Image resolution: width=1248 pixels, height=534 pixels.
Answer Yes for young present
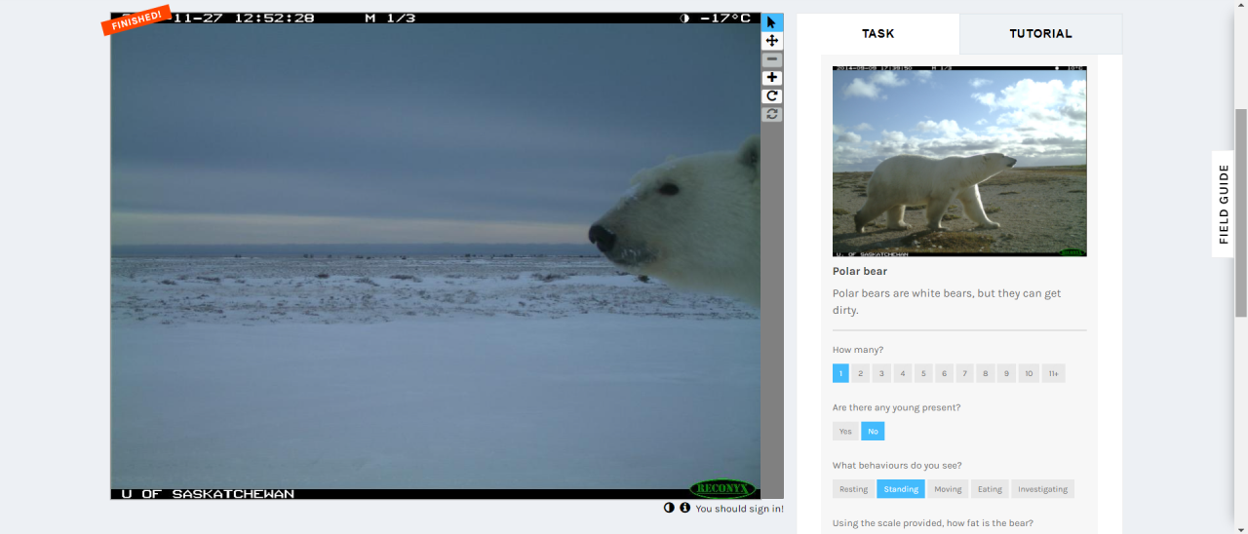click(845, 431)
